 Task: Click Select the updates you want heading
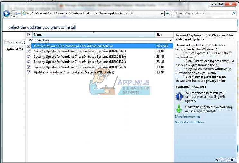42,27
